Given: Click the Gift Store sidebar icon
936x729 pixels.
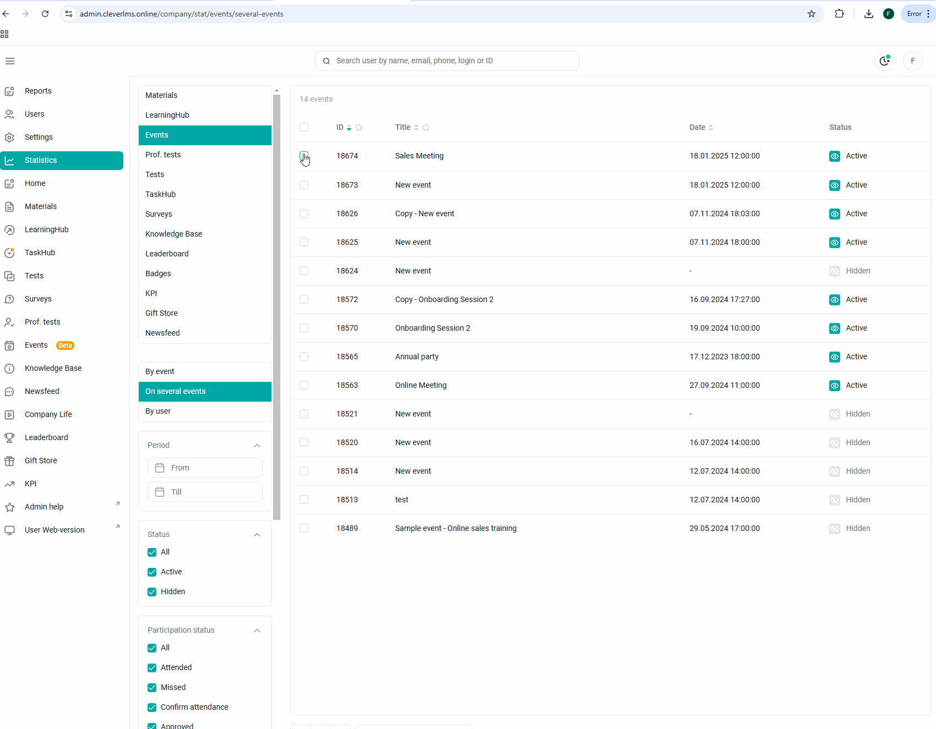Looking at the screenshot, I should coord(9,461).
